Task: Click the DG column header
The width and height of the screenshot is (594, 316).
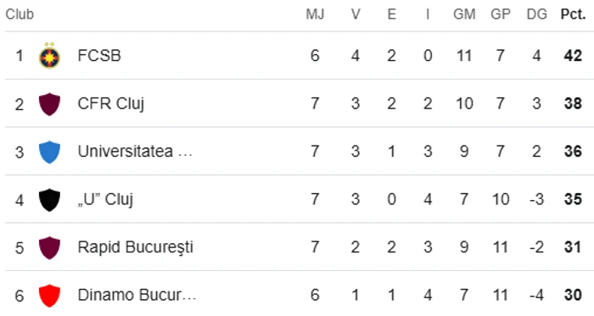Action: (x=537, y=14)
